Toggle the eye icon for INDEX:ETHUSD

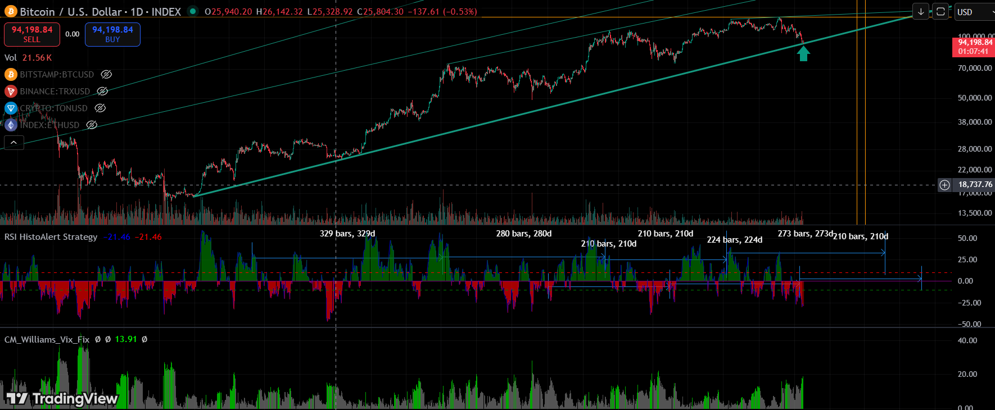point(92,125)
